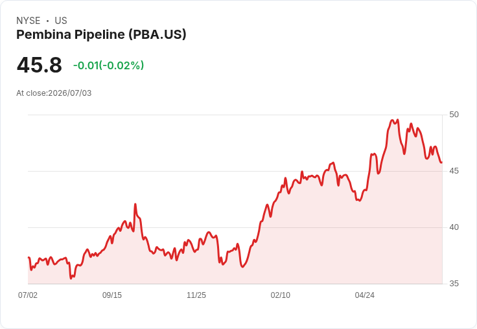This screenshot has height=329, width=477.
Task: Click the 02/10 date axis label
Action: (x=281, y=295)
